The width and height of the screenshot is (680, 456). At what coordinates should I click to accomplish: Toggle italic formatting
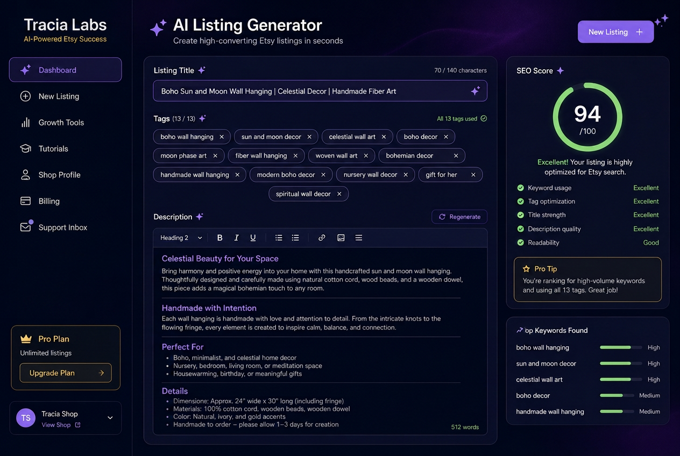click(x=236, y=238)
